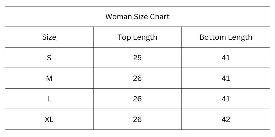Select the "XL" size cell
275x137 pixels.
[x=49, y=119]
